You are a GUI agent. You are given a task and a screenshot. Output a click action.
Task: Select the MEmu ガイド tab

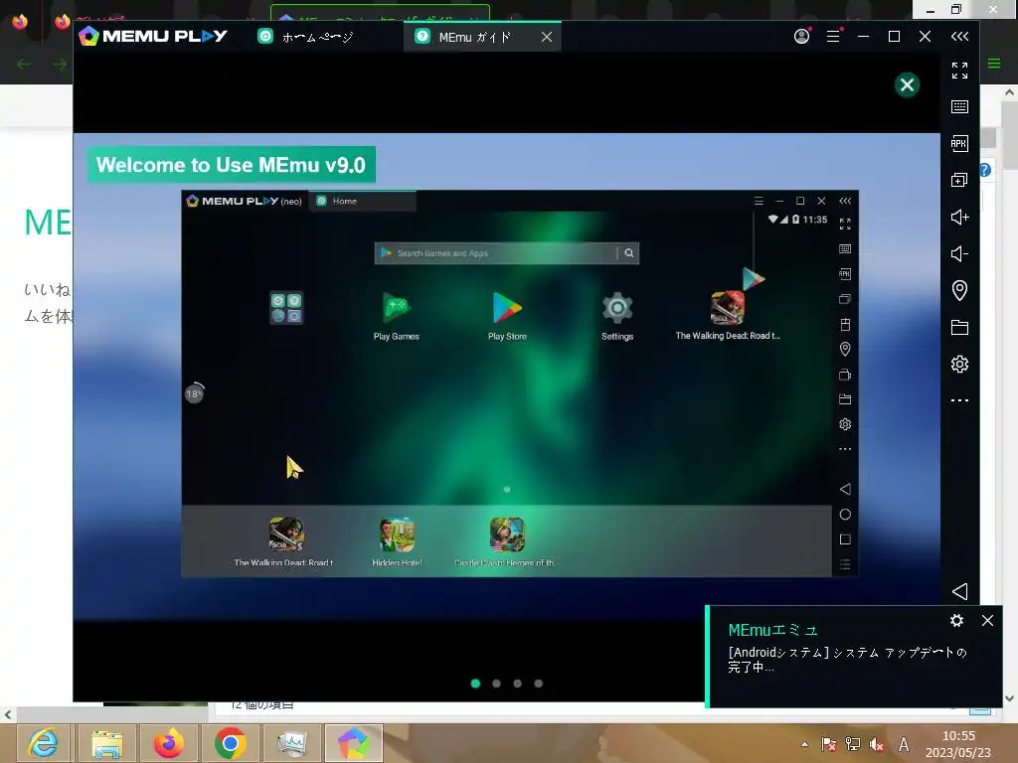pos(474,37)
